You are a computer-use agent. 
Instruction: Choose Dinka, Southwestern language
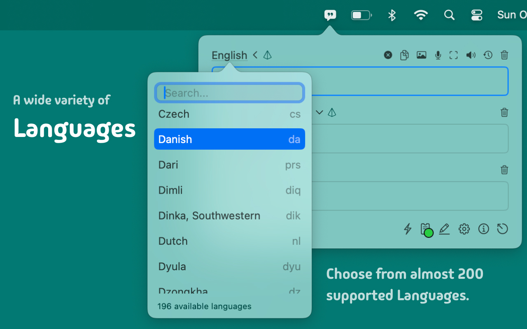click(229, 216)
